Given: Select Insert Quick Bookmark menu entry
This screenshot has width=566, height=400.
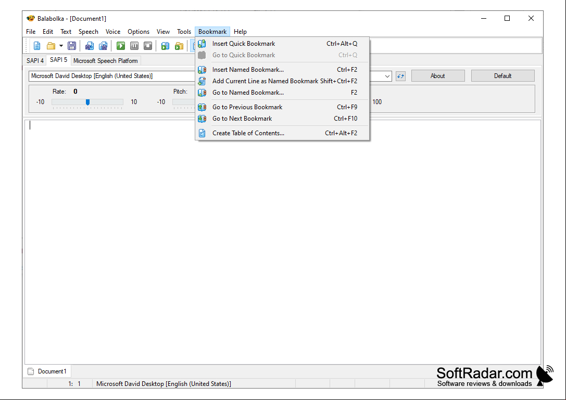Looking at the screenshot, I should pyautogui.click(x=282, y=44).
